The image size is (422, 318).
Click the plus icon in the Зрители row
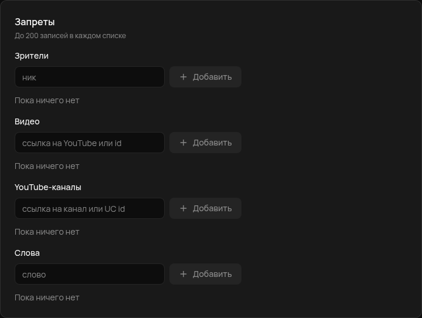coord(183,77)
